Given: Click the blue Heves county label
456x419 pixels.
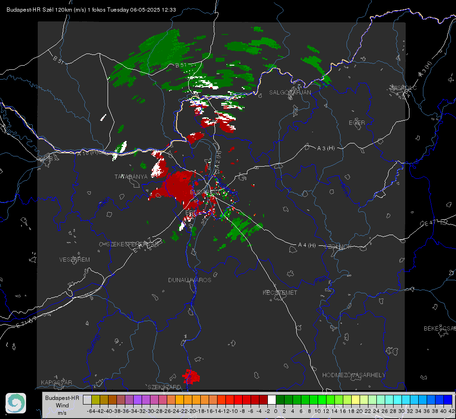Looking at the screenshot, I should pos(344,189).
